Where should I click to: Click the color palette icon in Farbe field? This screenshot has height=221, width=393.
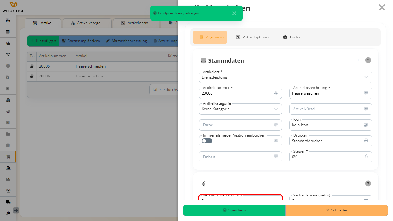(x=276, y=125)
